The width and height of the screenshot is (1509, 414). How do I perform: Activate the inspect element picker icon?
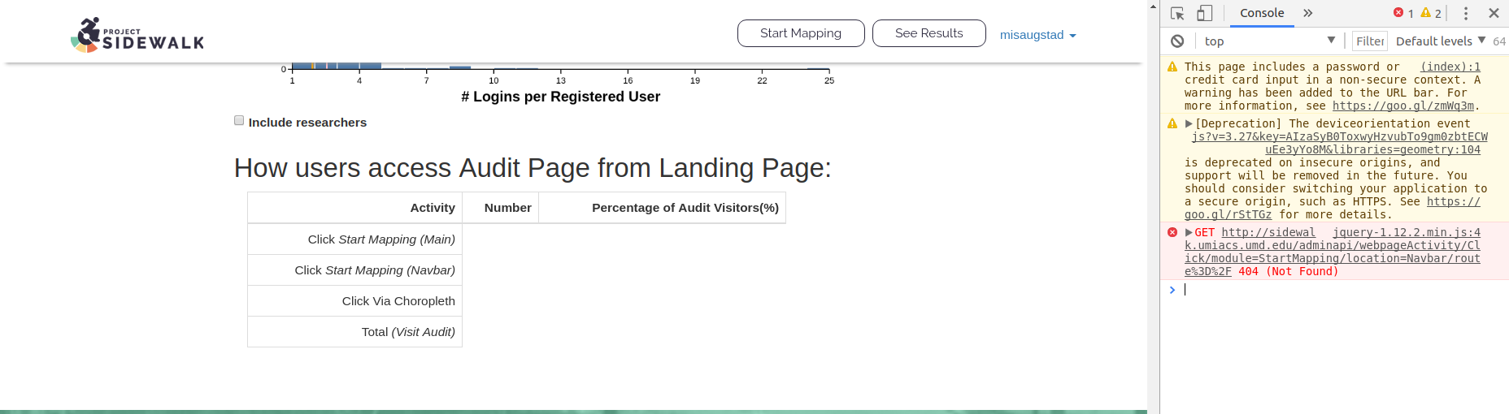point(1177,13)
